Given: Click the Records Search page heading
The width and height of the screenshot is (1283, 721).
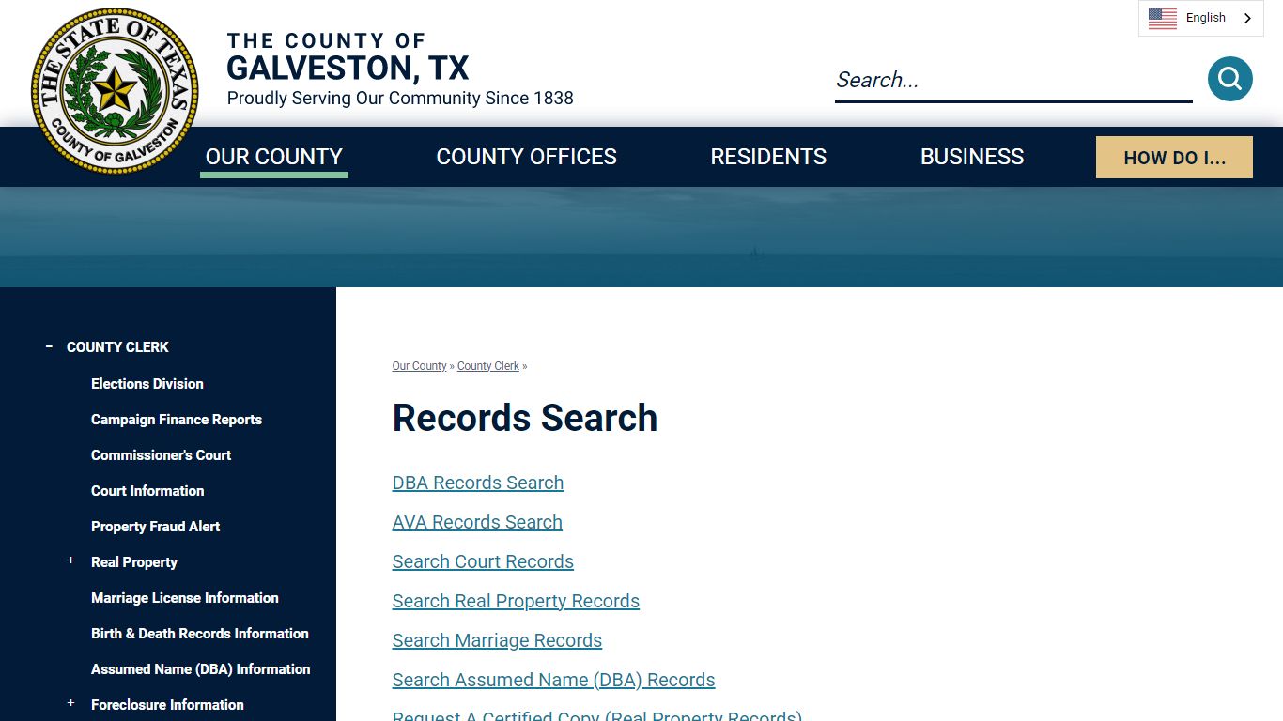Looking at the screenshot, I should (525, 418).
